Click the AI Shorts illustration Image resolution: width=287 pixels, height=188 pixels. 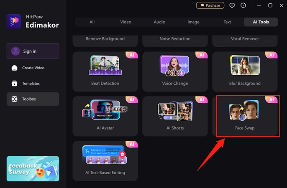pos(175,111)
